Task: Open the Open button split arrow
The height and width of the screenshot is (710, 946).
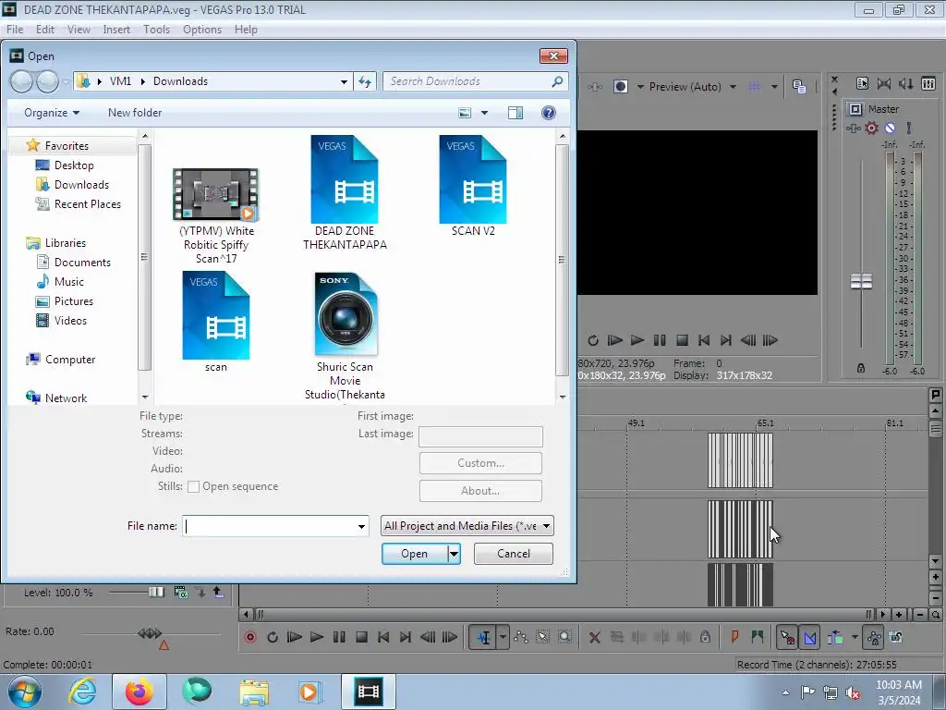Action: pyautogui.click(x=455, y=554)
